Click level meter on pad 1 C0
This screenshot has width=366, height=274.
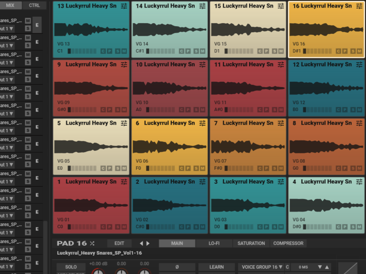point(82,227)
